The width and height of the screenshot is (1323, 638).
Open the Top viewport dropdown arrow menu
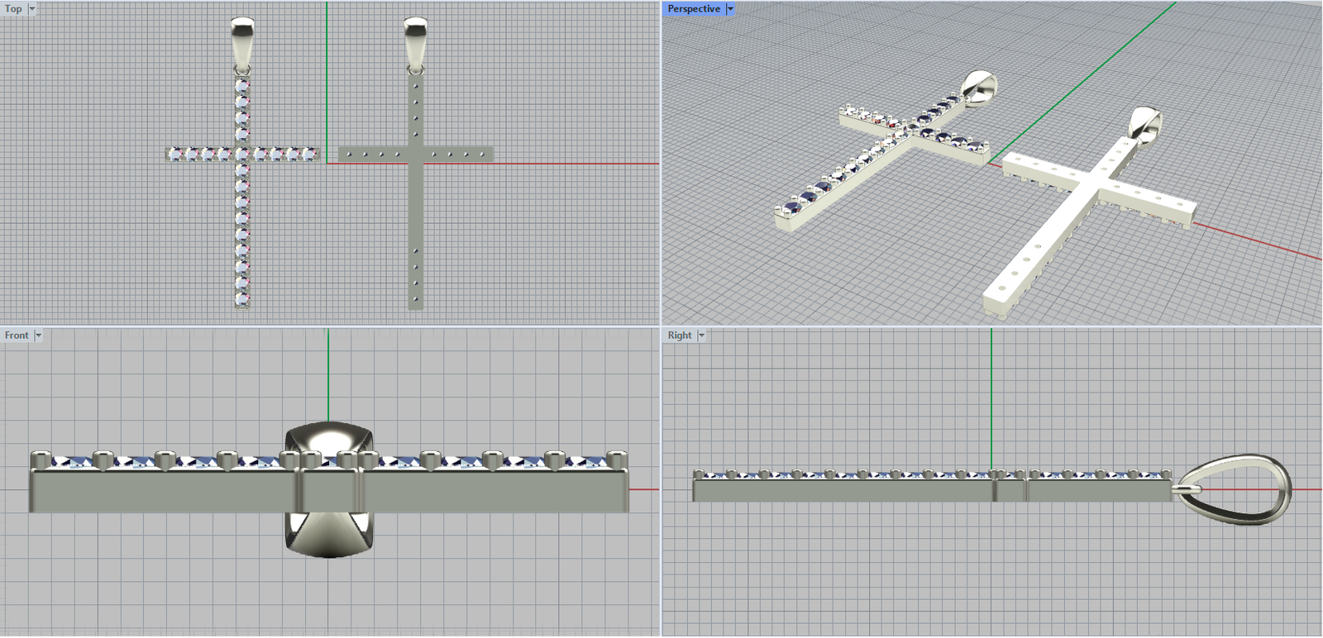point(32,8)
